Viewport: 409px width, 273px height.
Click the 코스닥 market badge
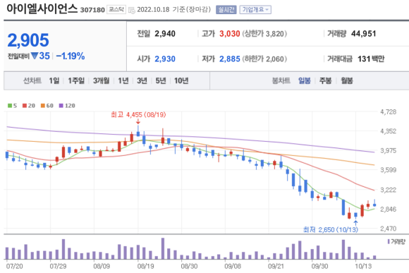tap(116, 10)
